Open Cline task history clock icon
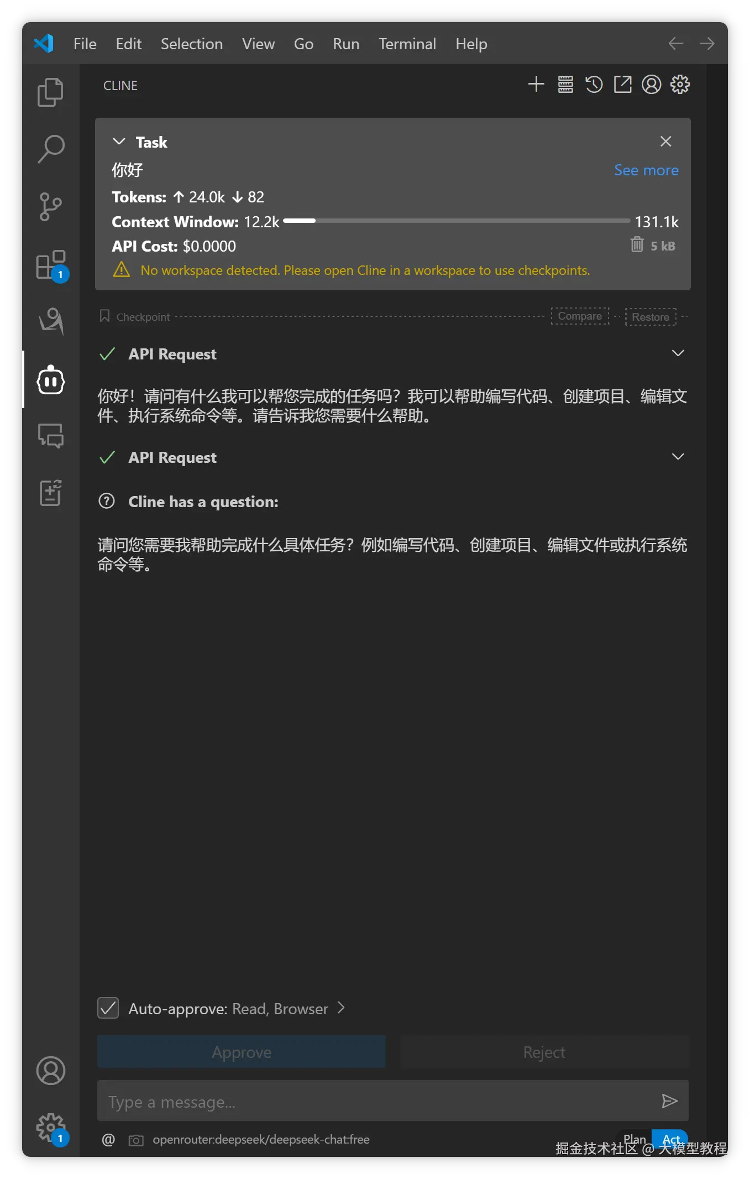 click(x=594, y=85)
